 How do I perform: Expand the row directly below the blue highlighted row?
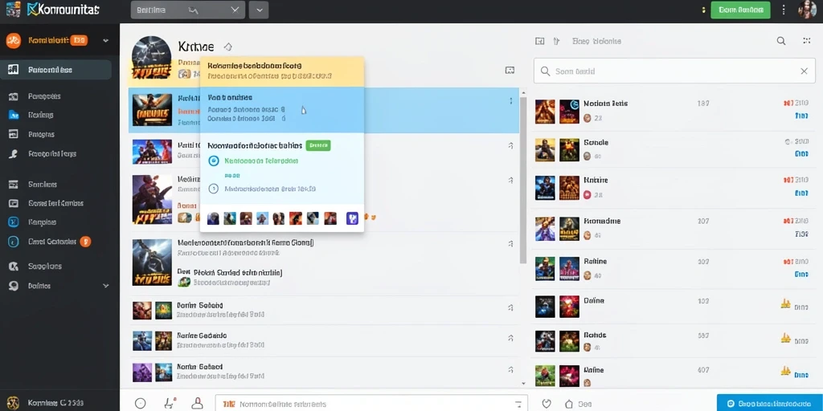click(510, 146)
